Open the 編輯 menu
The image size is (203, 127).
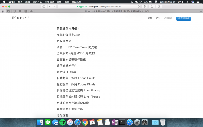click(x=28, y=2)
